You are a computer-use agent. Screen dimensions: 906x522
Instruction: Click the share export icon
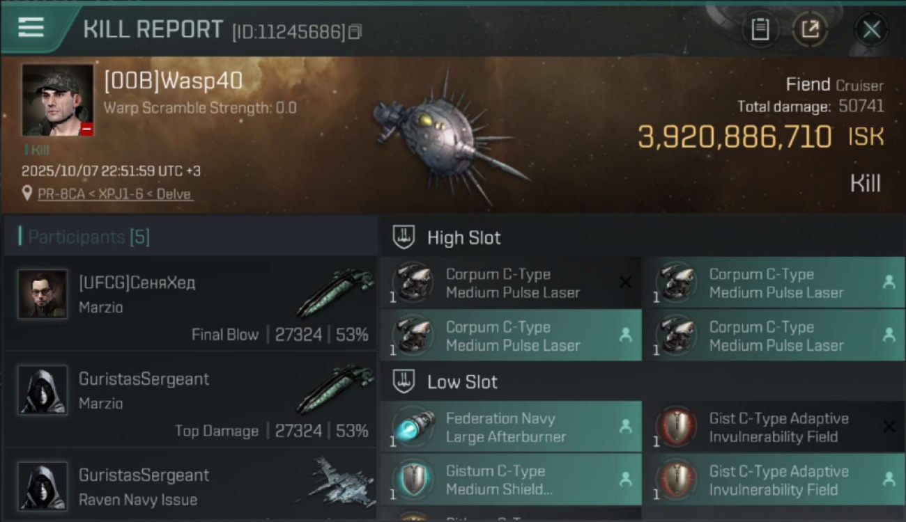[x=810, y=29]
